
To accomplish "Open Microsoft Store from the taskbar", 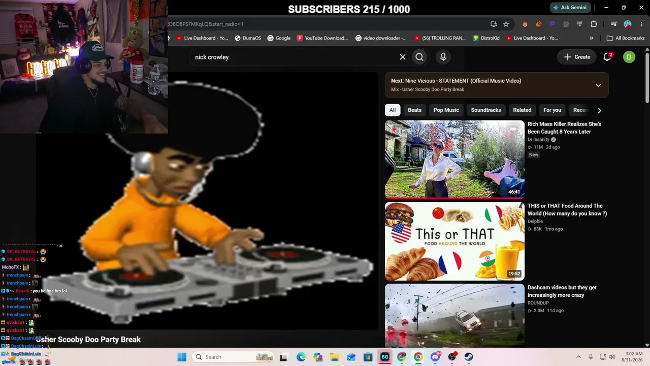I will (368, 357).
